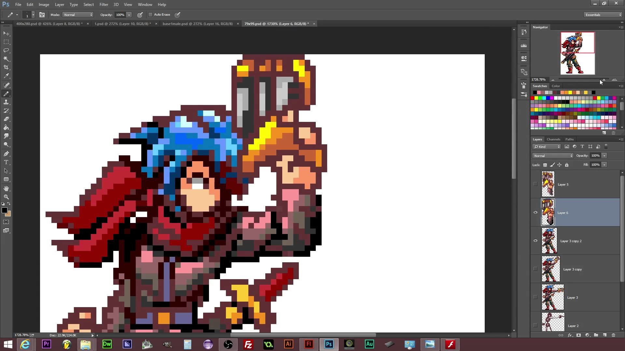Viewport: 625px width, 351px height.
Task: Select the Eyedropper tool
Action: 6,76
